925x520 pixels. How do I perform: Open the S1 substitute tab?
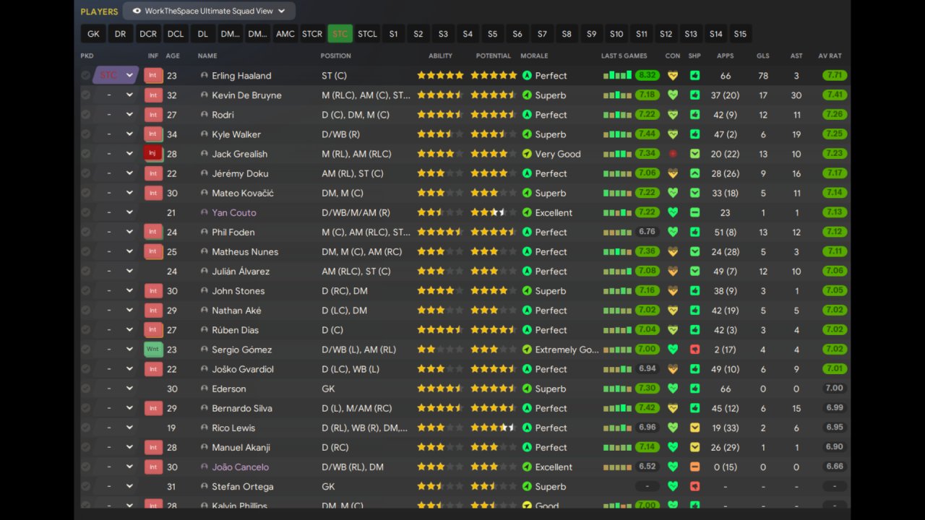pos(394,34)
